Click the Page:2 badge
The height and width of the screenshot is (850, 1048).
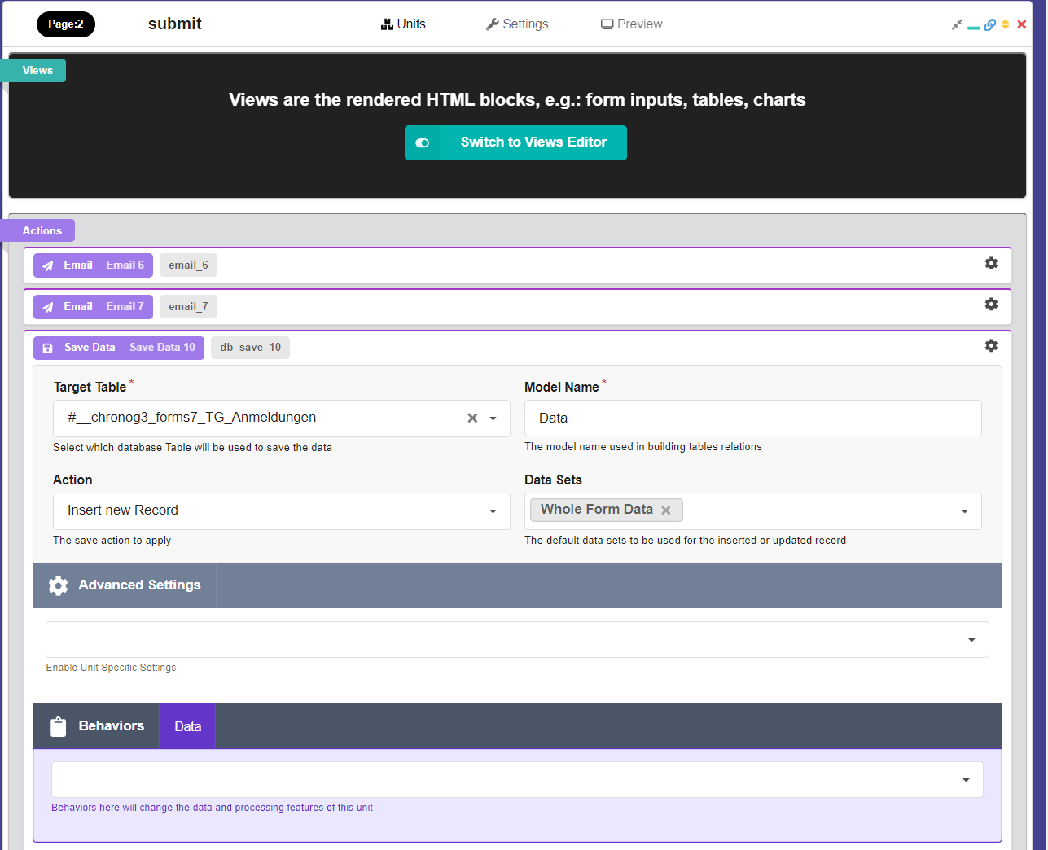coord(65,24)
